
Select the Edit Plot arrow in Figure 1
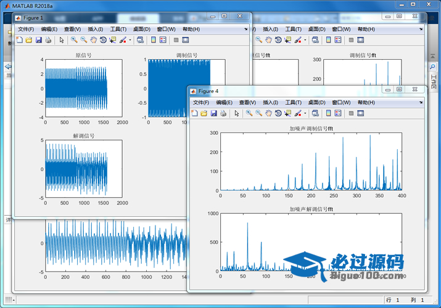coord(62,40)
